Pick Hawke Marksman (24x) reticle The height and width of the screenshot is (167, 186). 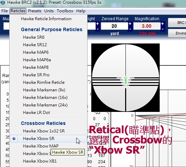(x=45, y=105)
